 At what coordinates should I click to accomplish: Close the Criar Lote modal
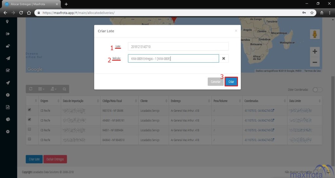coord(236,31)
